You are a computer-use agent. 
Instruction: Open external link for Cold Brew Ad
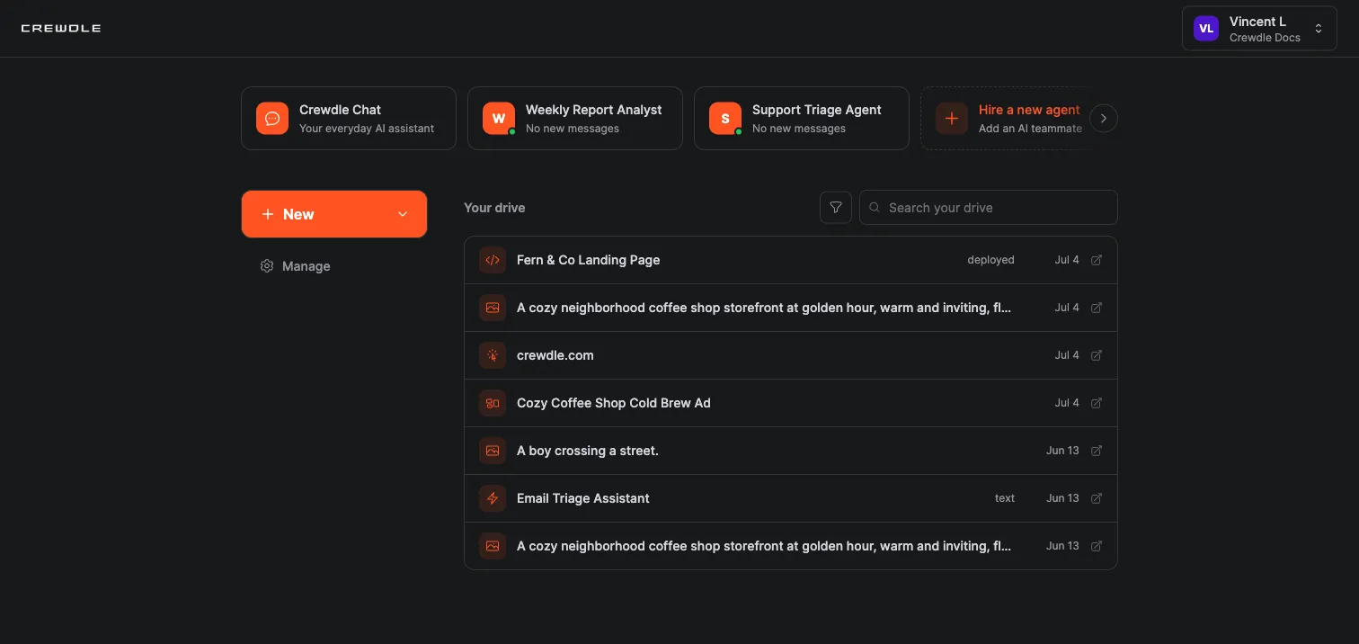pyautogui.click(x=1097, y=403)
